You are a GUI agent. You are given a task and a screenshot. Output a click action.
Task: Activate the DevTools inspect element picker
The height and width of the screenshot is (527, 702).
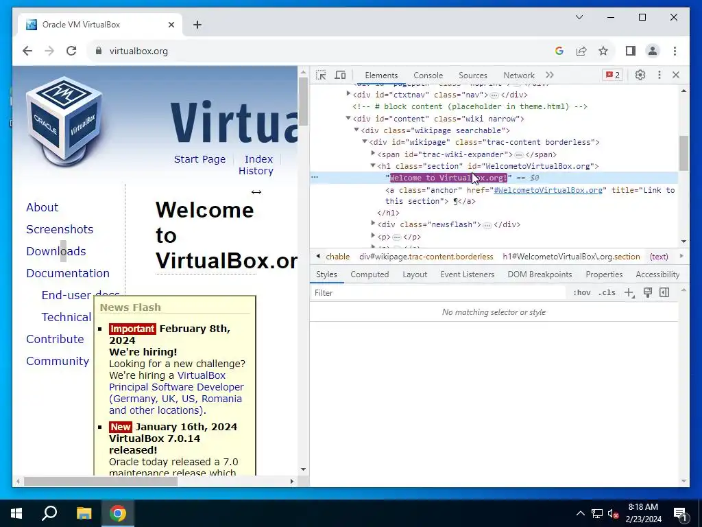(321, 75)
